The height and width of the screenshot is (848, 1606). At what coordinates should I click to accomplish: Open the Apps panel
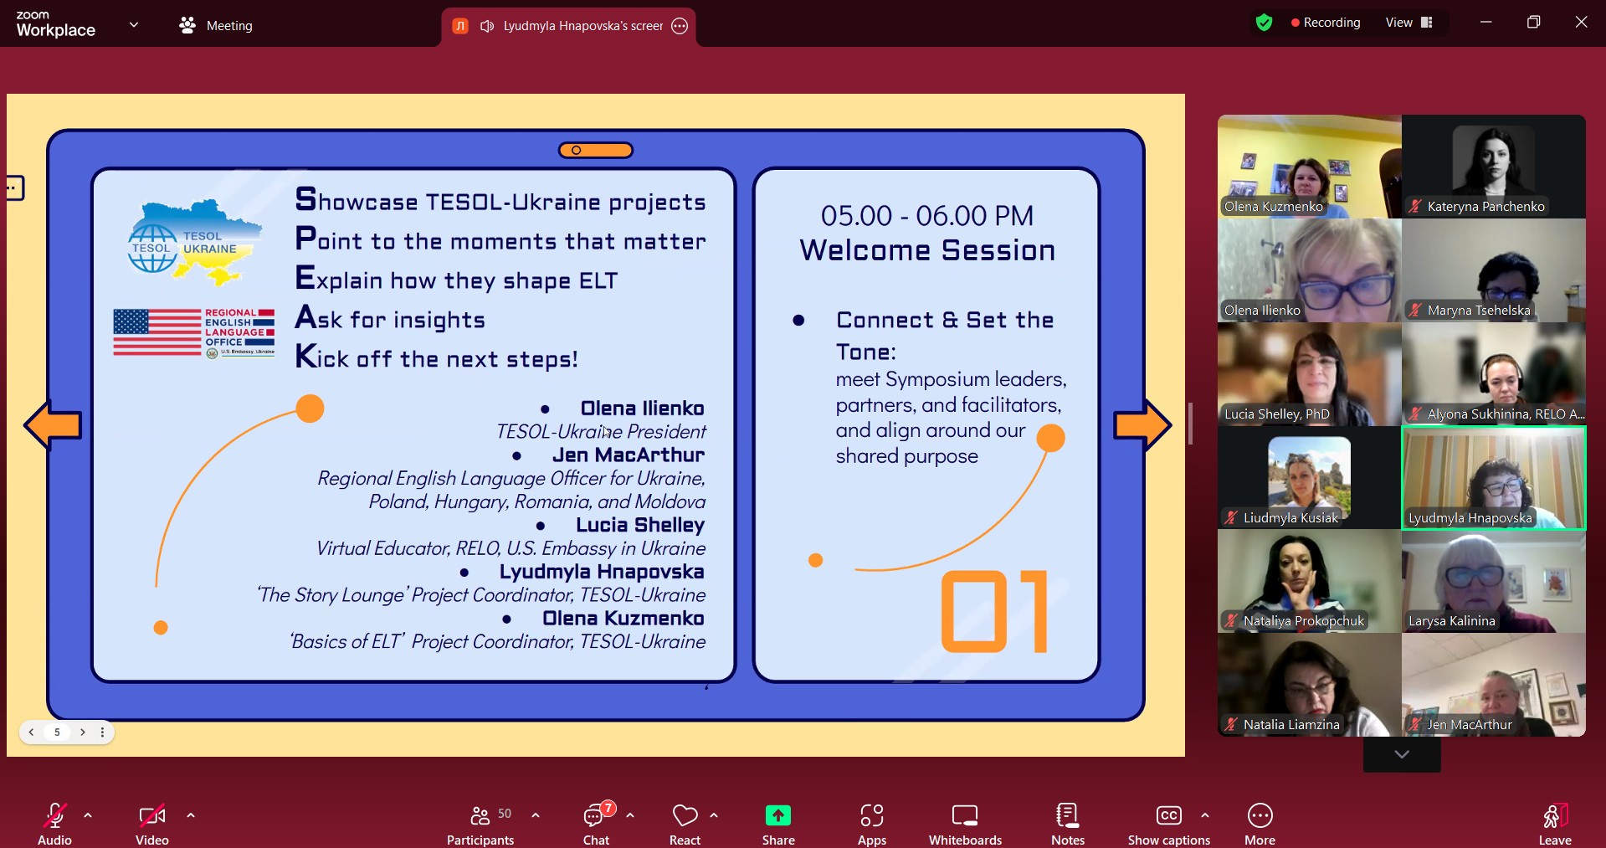(871, 824)
